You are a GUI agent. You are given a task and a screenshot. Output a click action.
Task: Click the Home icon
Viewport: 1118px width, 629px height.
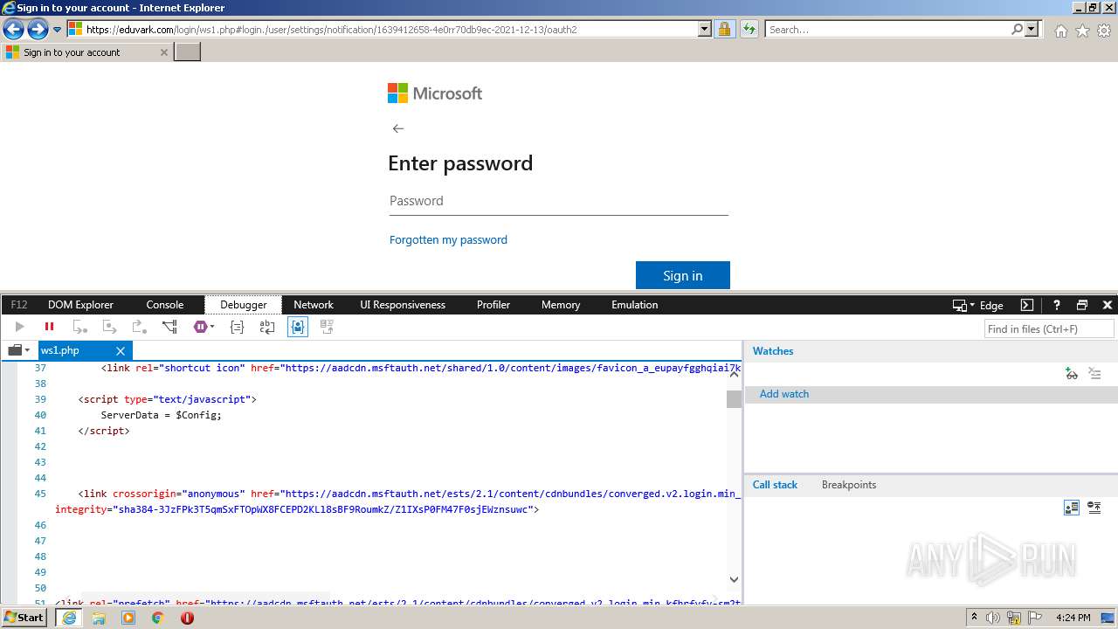(x=1060, y=31)
